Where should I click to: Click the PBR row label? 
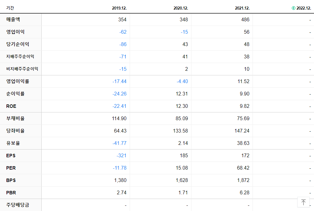point(11,192)
